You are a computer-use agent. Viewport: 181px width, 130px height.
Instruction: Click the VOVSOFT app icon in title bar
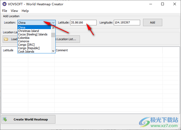(x=4, y=4)
